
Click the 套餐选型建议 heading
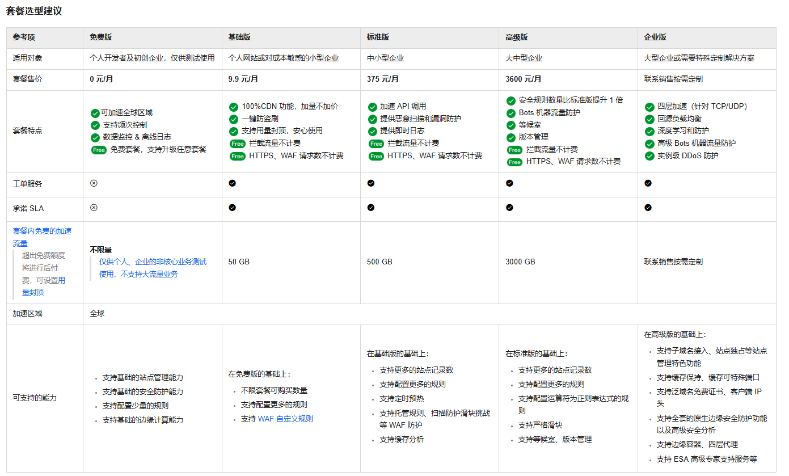tap(34, 11)
